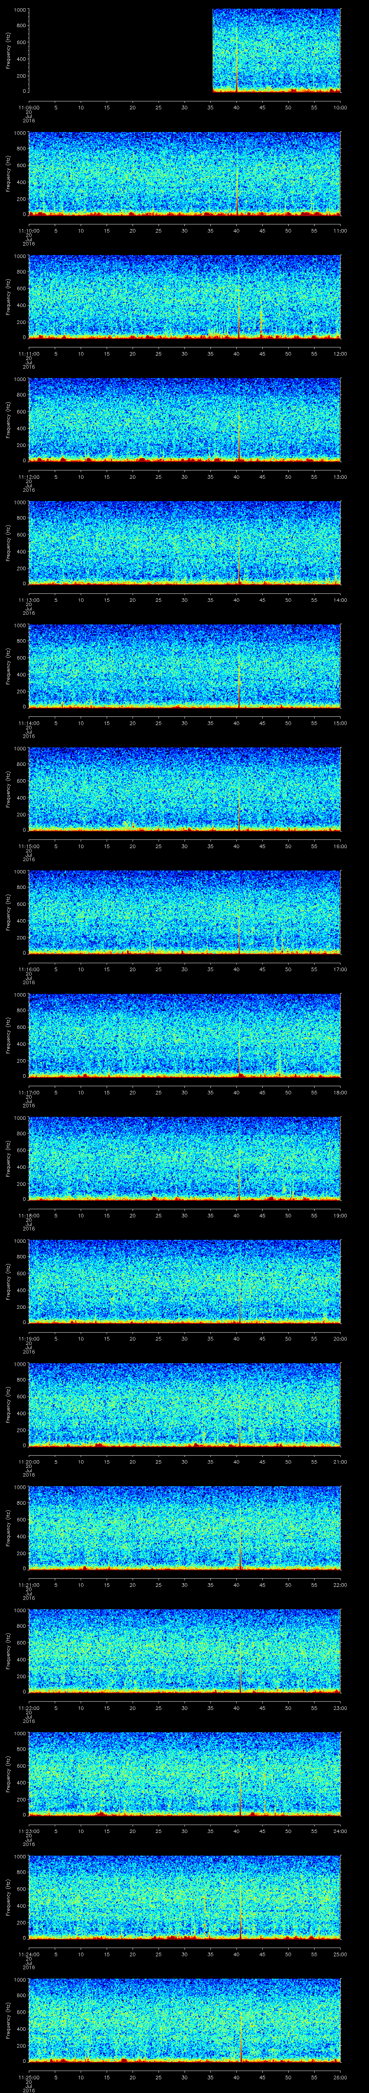Select the "11:19:00" start time label
Viewport: 369px width, 2093px height.
pos(29,1338)
